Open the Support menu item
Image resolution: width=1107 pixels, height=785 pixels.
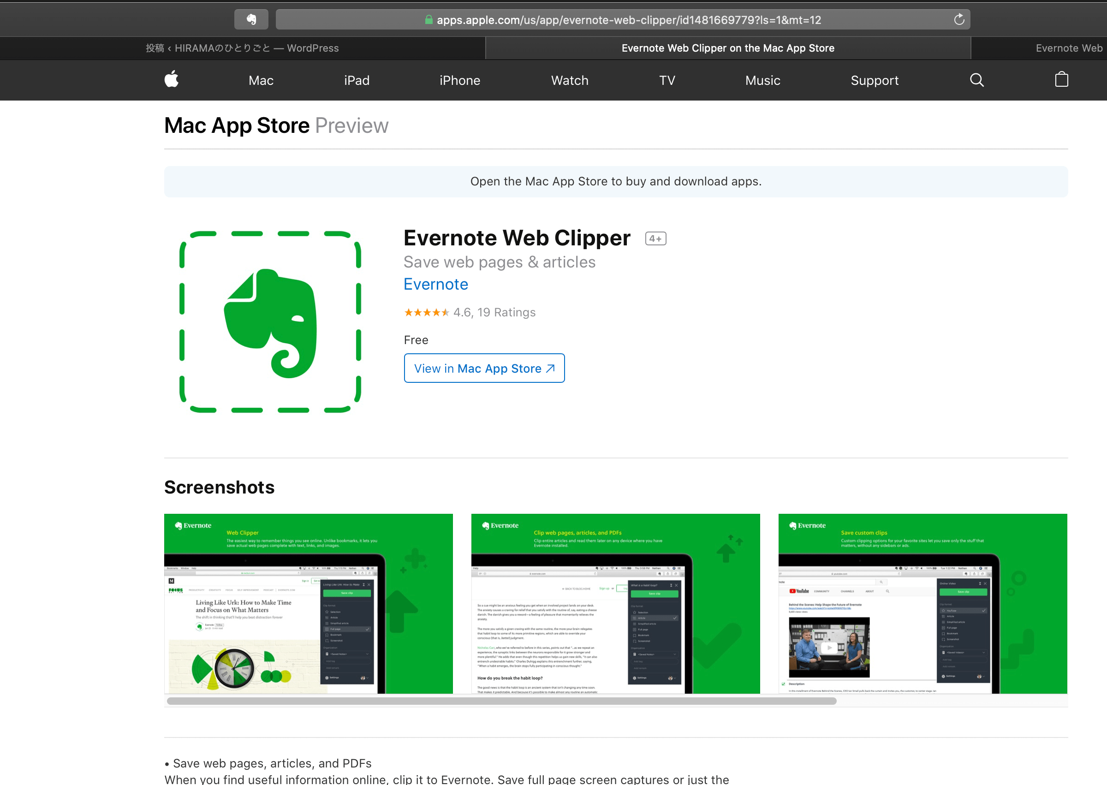tap(875, 80)
